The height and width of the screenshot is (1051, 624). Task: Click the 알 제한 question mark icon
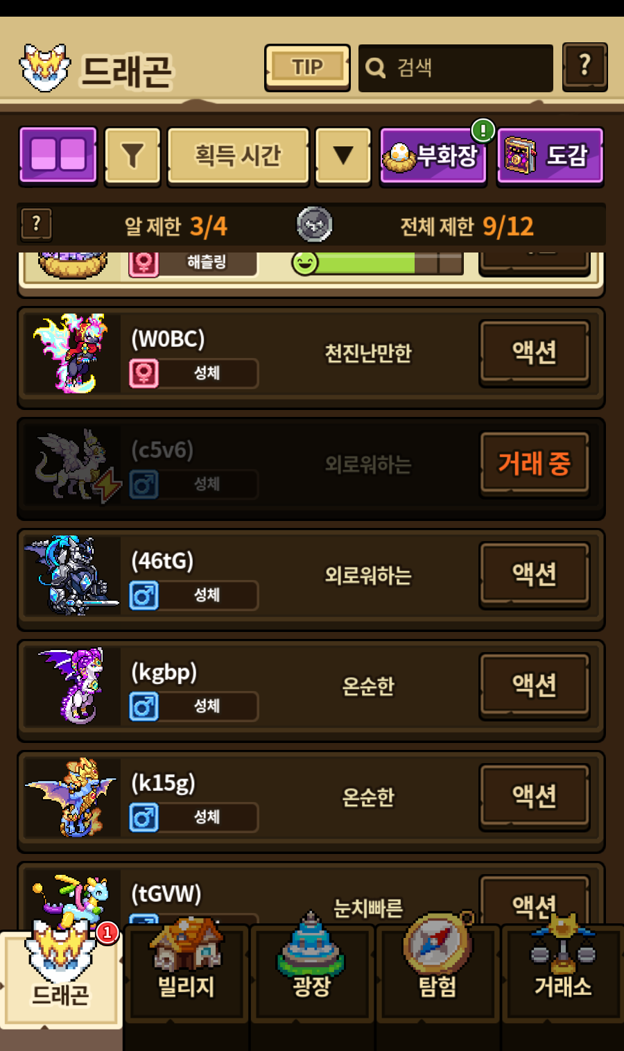pos(36,224)
